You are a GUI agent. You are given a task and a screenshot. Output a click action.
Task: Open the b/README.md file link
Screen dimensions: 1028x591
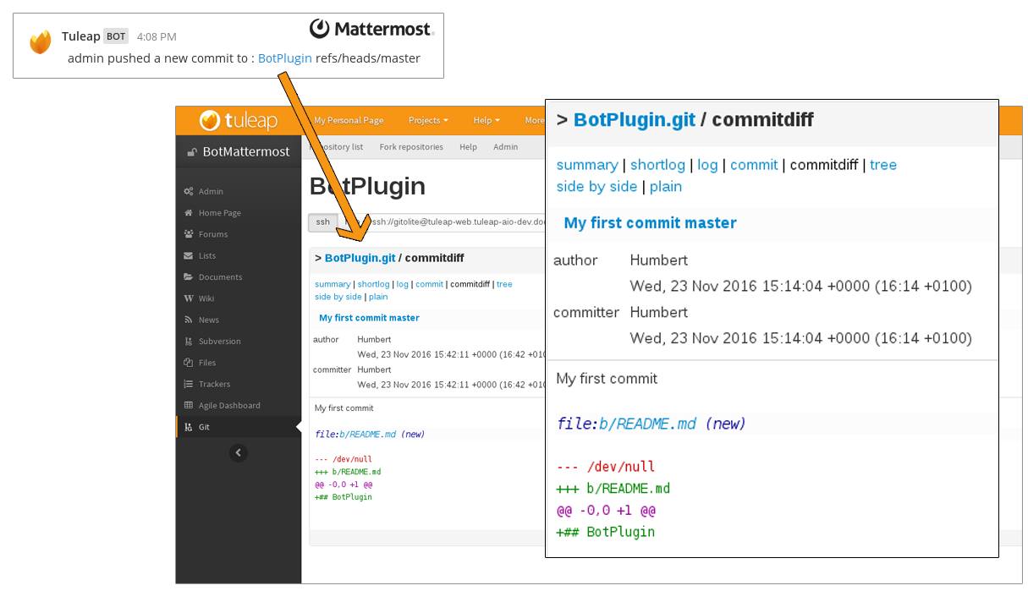(647, 424)
